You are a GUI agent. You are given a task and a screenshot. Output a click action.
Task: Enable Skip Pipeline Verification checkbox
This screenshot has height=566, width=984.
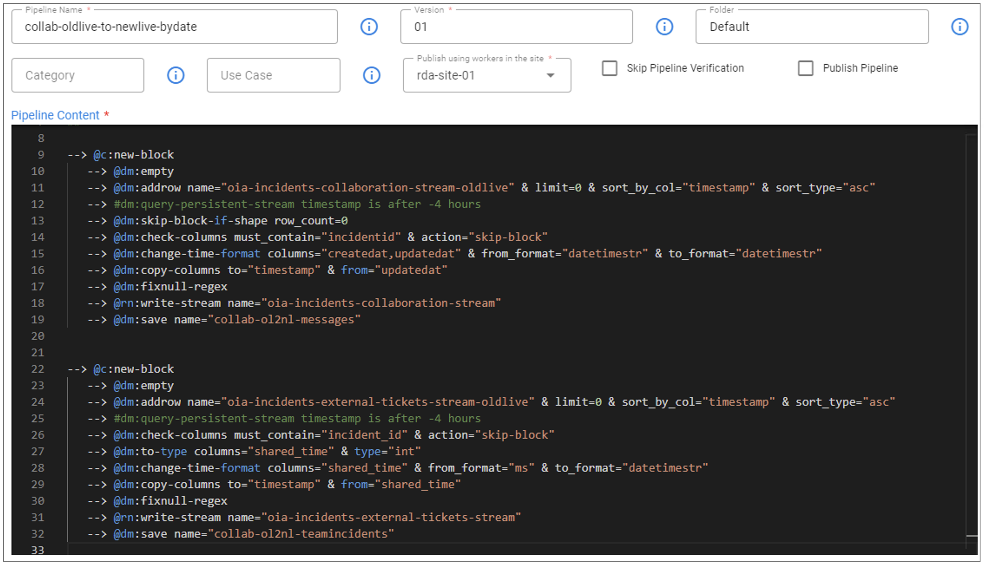click(609, 68)
